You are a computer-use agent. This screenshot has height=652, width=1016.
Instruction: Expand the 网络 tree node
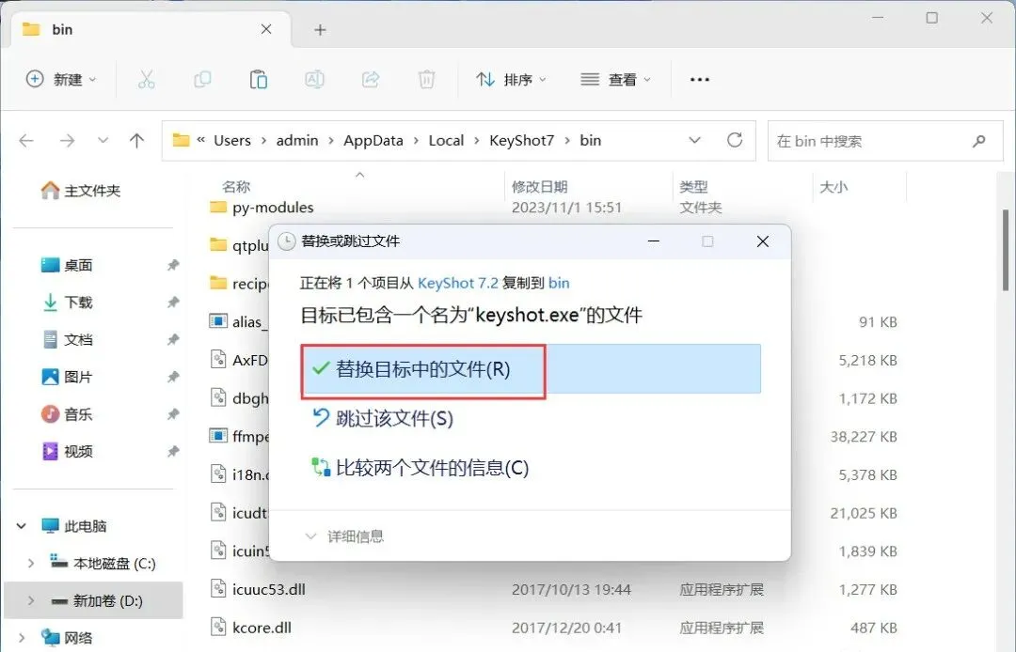tap(22, 639)
